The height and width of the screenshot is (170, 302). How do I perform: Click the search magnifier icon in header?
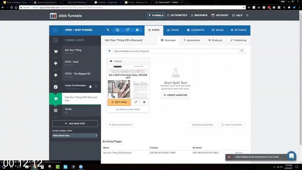tap(247, 15)
